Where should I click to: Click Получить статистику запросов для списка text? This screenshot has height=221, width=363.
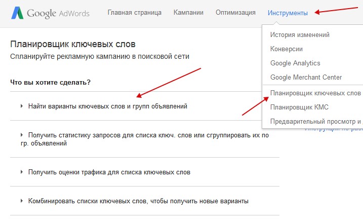tap(145, 139)
